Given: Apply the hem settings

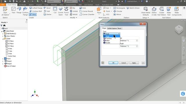Looking at the screenshot, I should coord(134,63).
